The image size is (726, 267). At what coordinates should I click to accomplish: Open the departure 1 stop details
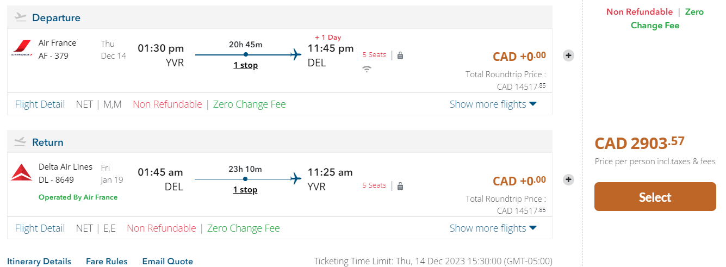(x=245, y=65)
